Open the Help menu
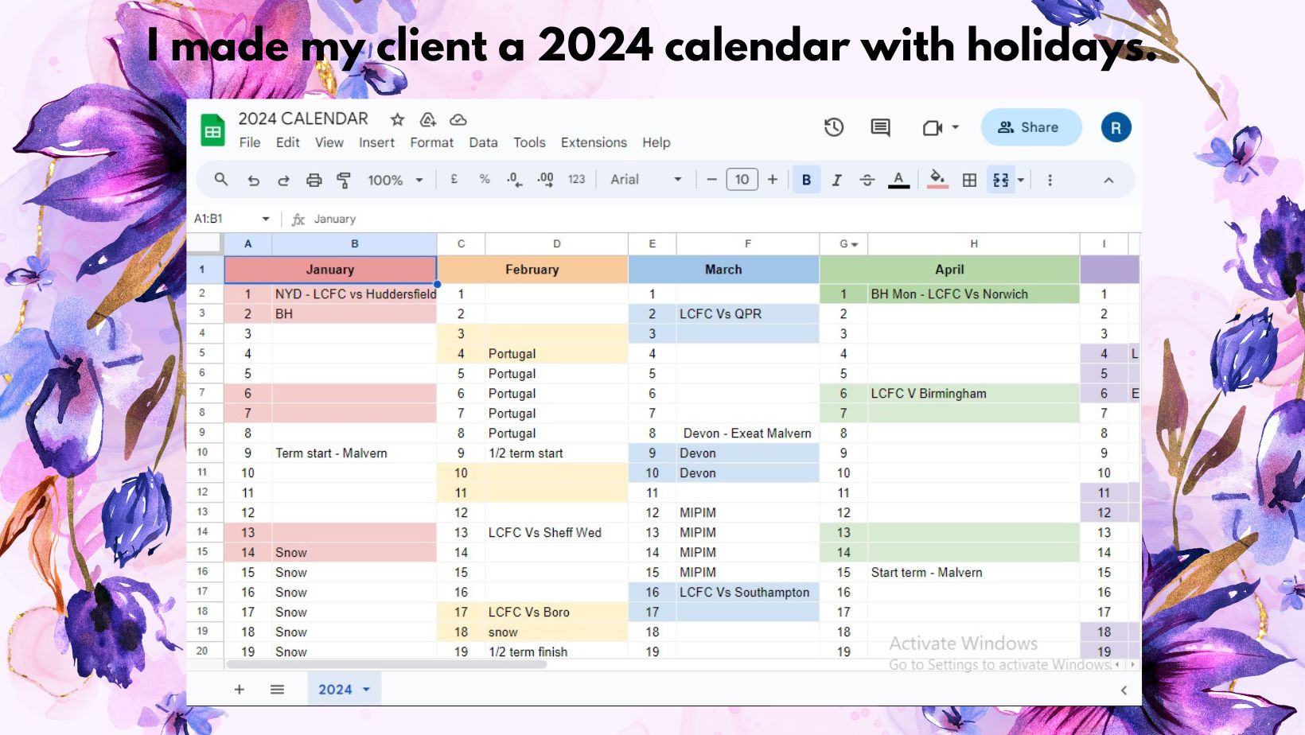Image resolution: width=1305 pixels, height=735 pixels. tap(656, 142)
